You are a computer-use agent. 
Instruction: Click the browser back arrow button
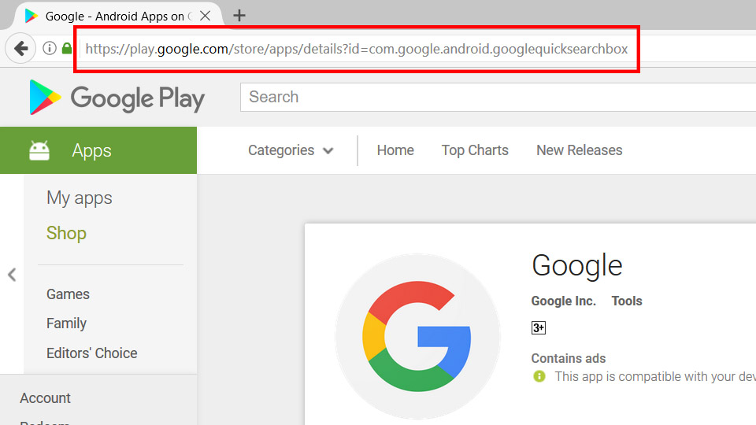point(20,48)
